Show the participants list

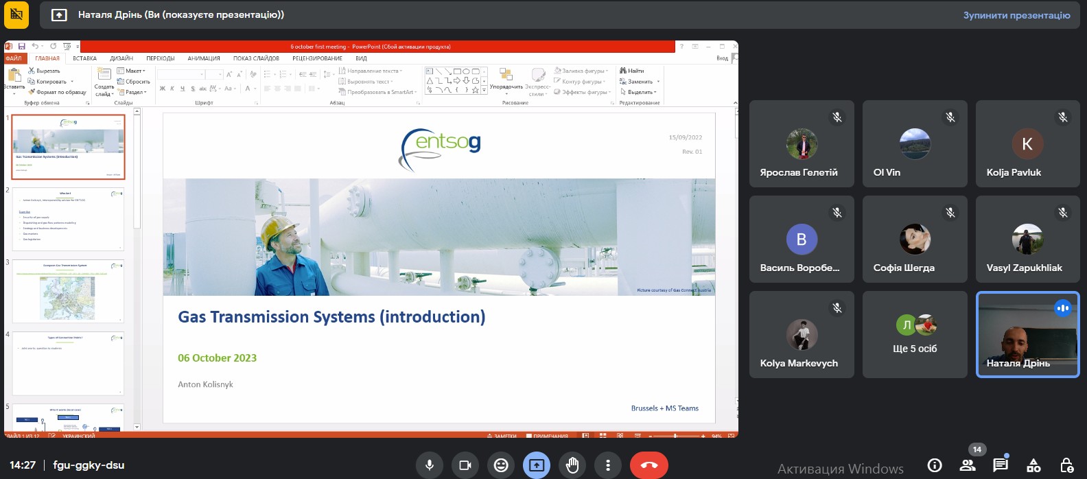(968, 465)
